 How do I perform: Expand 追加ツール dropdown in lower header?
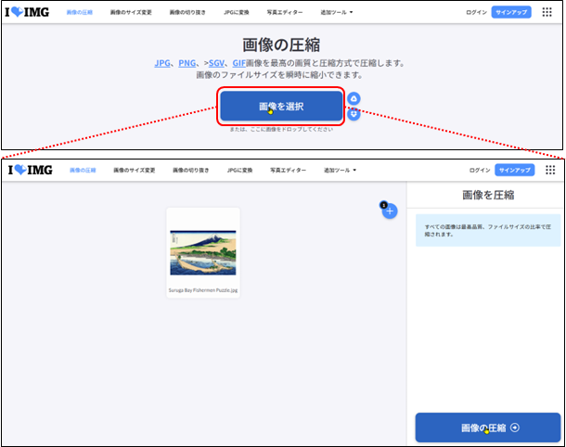click(x=339, y=170)
